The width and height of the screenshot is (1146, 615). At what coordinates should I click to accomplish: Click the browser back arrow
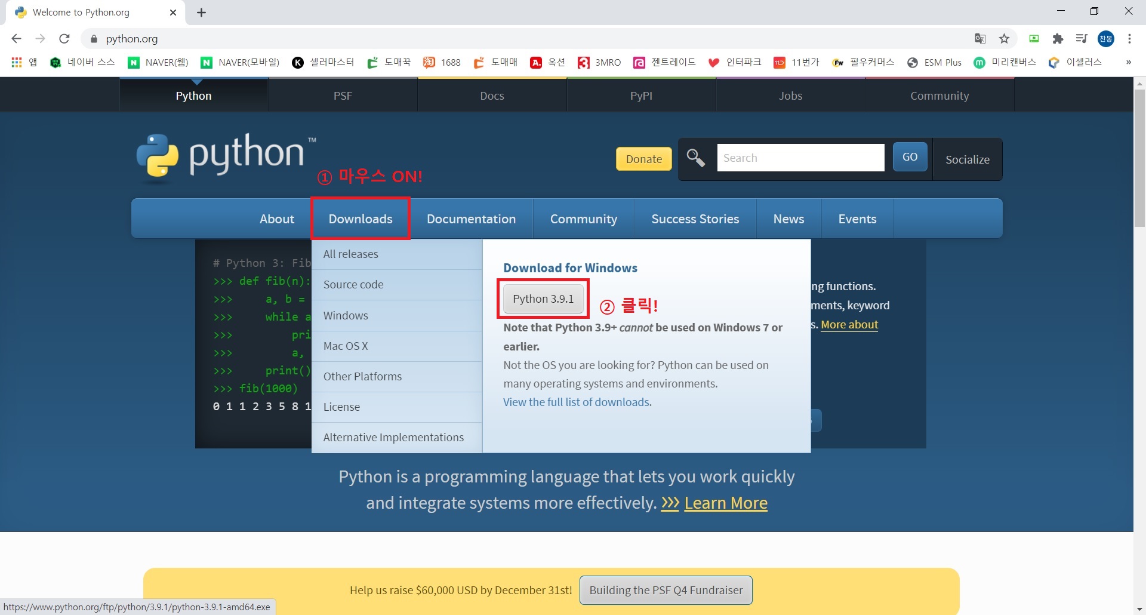pos(16,39)
